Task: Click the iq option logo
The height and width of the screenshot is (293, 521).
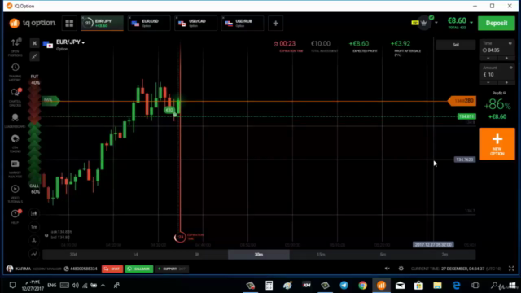Action: click(33, 23)
